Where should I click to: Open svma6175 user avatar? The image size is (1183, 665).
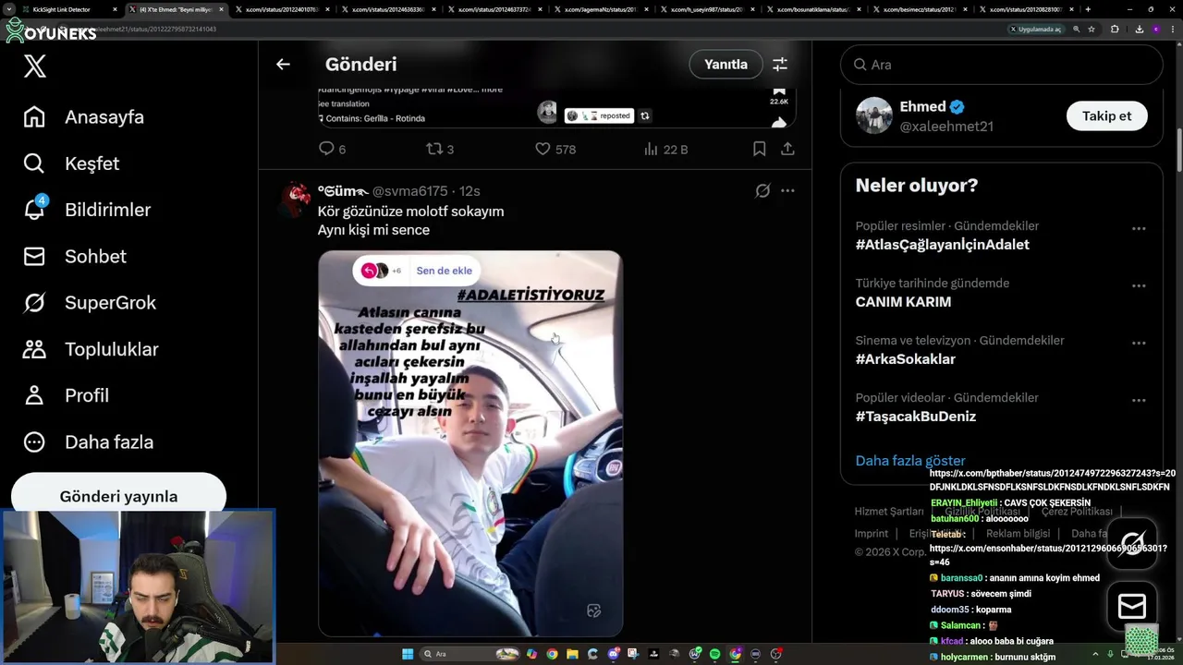(295, 199)
